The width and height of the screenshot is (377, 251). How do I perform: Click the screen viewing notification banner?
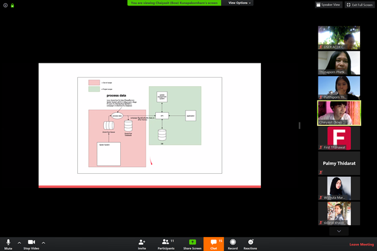[175, 3]
